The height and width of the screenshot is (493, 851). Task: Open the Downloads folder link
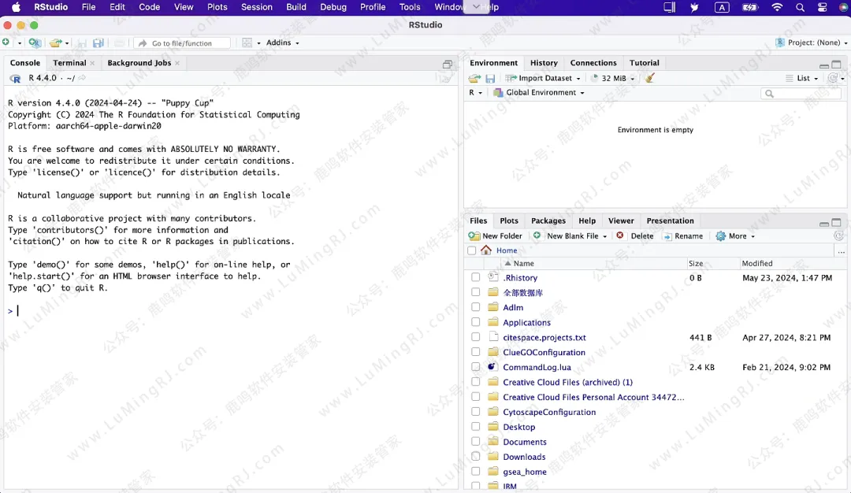click(x=524, y=457)
